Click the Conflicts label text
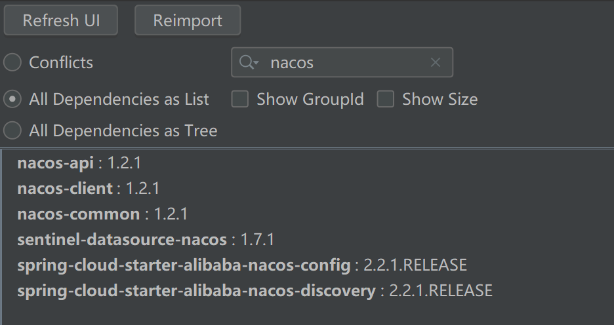 coord(61,63)
